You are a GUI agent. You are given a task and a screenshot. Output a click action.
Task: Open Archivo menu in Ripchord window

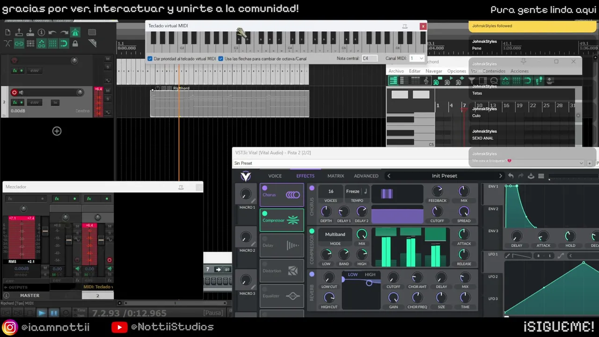[x=396, y=71]
